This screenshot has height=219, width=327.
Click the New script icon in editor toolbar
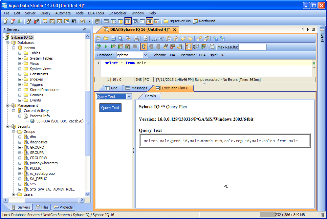click(x=98, y=39)
